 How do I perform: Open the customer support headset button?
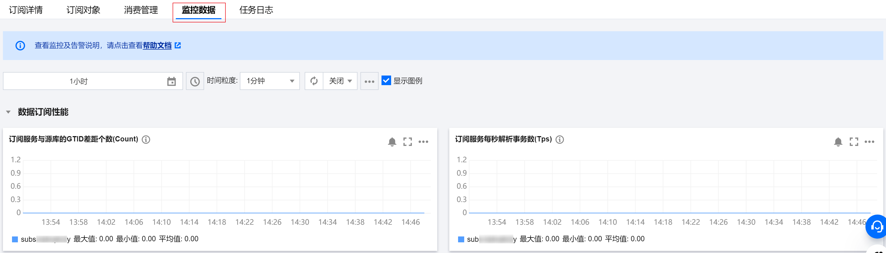pyautogui.click(x=877, y=227)
